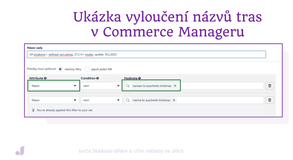Click search icon in vienna value field
Image resolution: width=293 pixels, height=160 pixels.
point(128,100)
